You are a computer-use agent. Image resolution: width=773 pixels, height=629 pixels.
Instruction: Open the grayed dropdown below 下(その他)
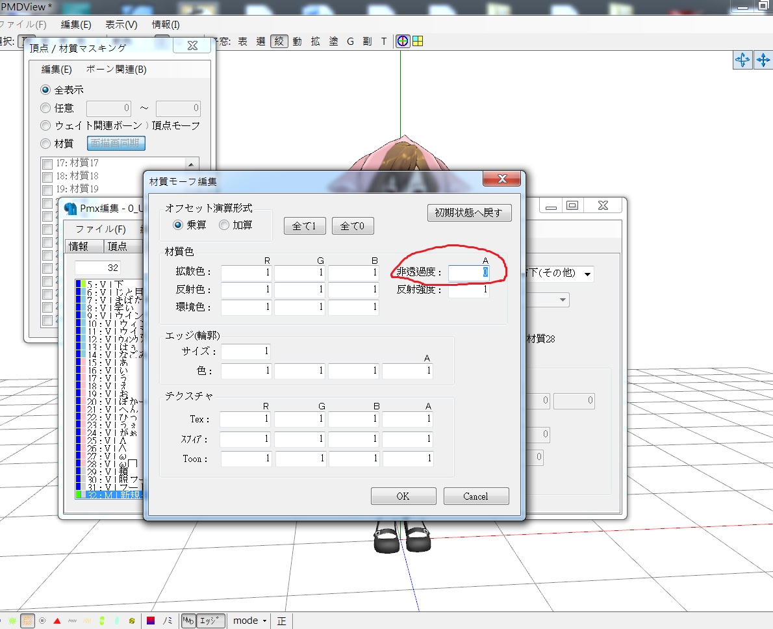pyautogui.click(x=563, y=300)
